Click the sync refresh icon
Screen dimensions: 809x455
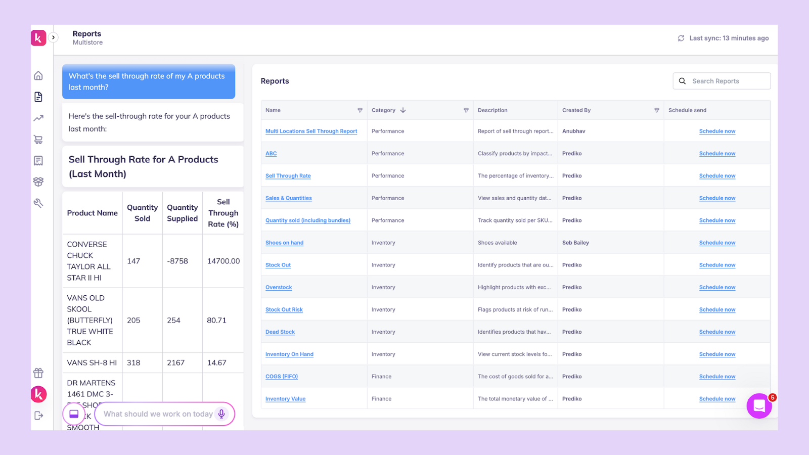pyautogui.click(x=681, y=38)
